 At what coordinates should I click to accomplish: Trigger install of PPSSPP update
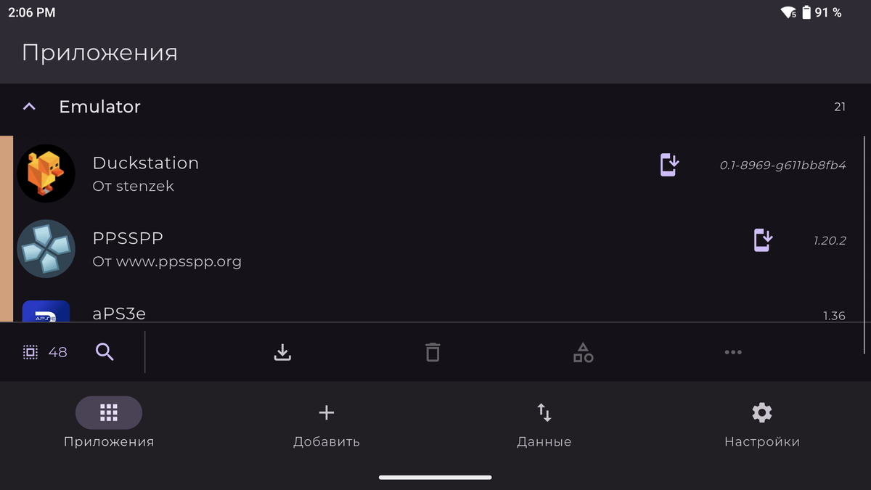click(x=761, y=240)
